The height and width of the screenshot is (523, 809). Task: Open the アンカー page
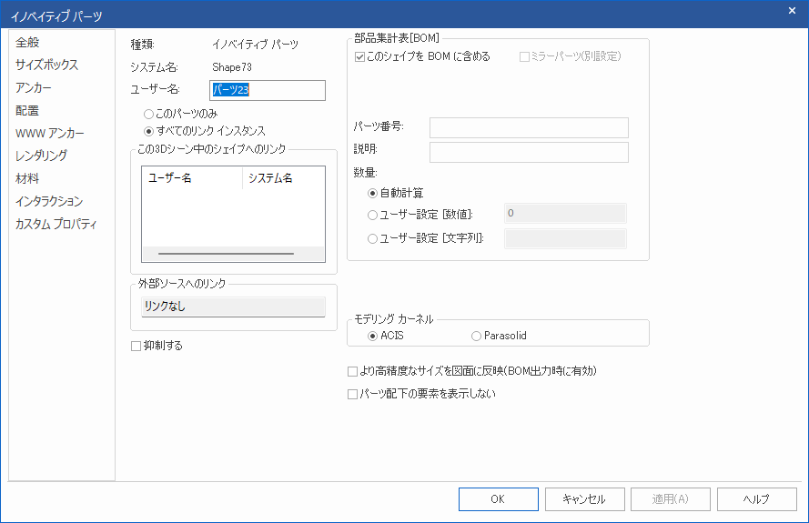pos(34,87)
